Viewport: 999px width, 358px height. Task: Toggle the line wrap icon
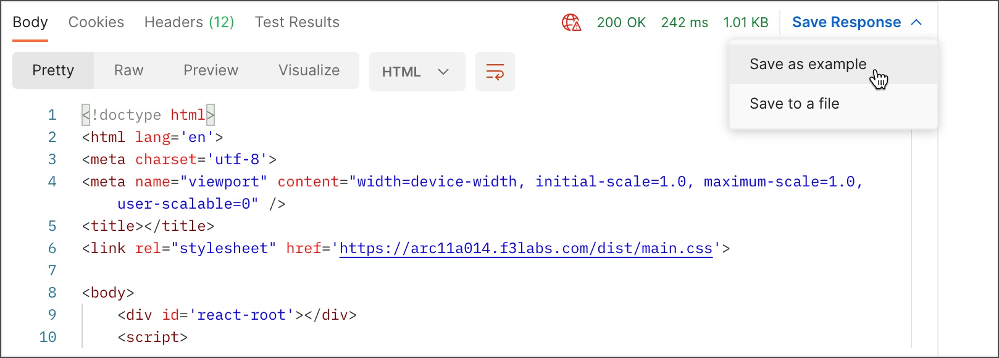click(x=495, y=72)
